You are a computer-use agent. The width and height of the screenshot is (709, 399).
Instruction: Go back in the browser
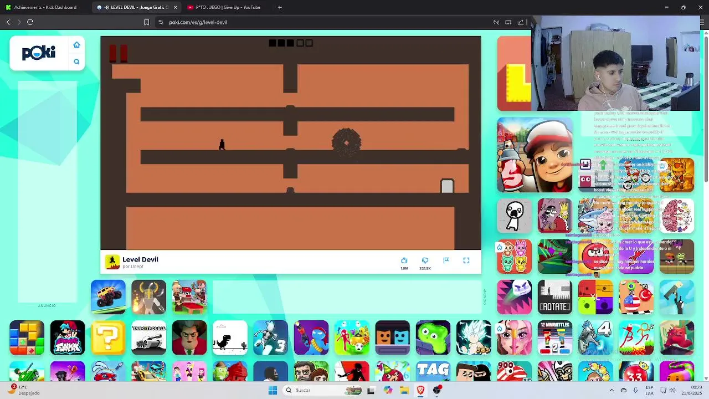pyautogui.click(x=8, y=22)
